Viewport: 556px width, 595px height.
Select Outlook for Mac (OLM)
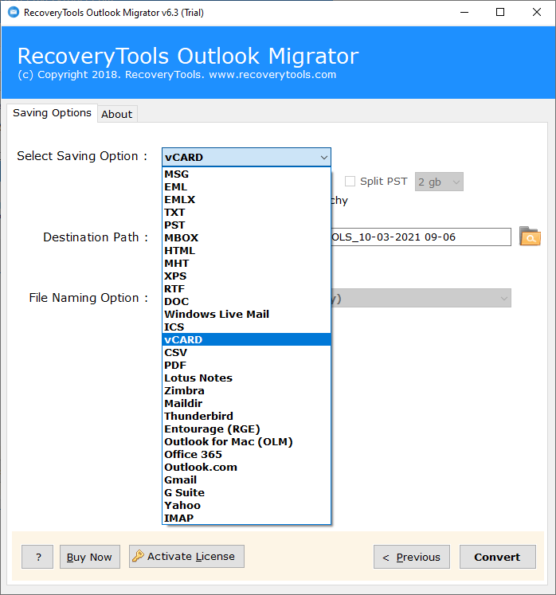(246, 442)
